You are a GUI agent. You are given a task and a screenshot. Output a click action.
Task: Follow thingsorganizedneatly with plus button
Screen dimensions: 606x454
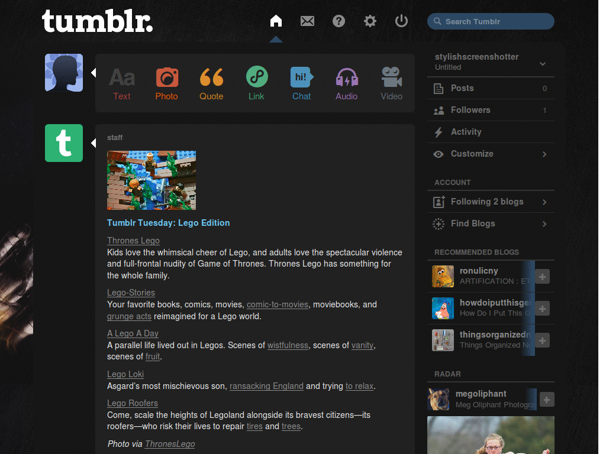(x=542, y=340)
